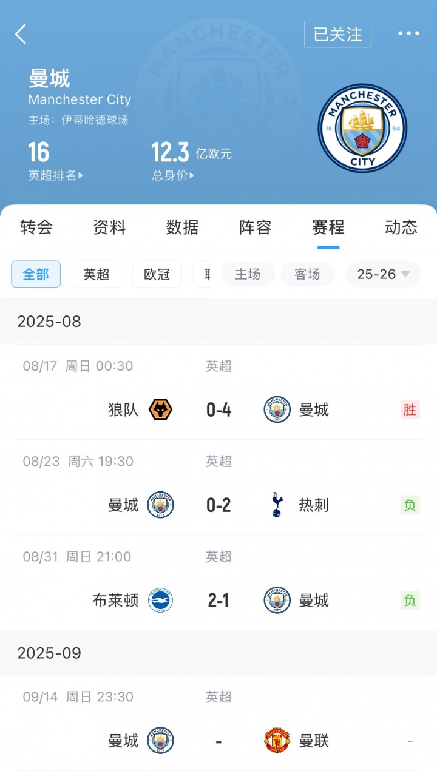The width and height of the screenshot is (437, 771).
Task: Tap the large Manchester City crest
Action: [x=362, y=128]
